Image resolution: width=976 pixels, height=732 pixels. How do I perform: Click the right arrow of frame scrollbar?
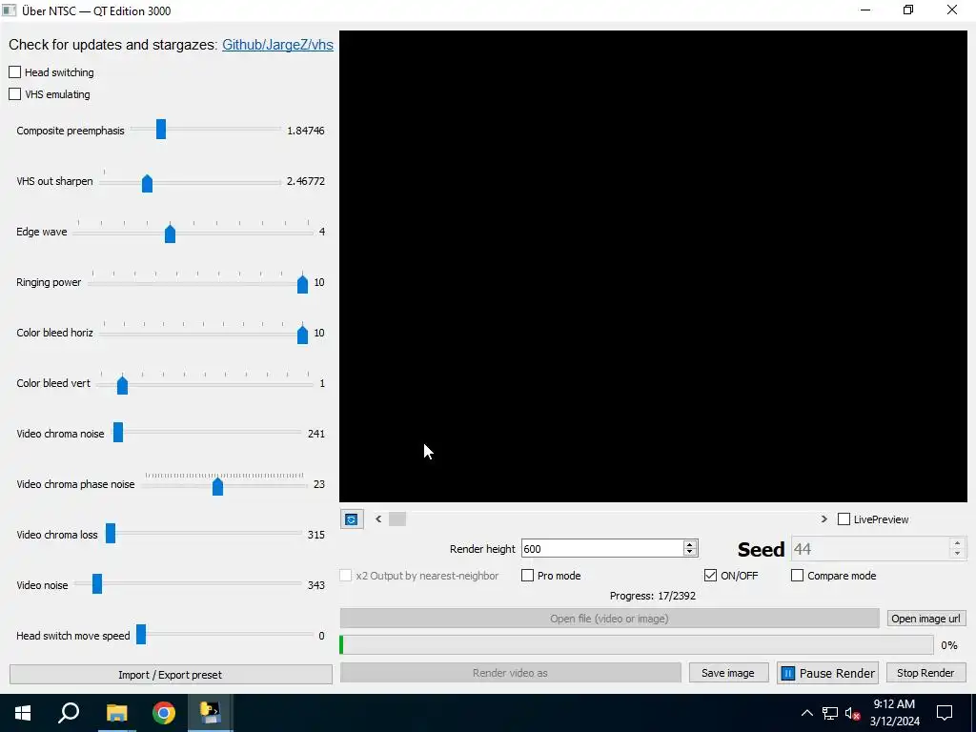coord(824,518)
